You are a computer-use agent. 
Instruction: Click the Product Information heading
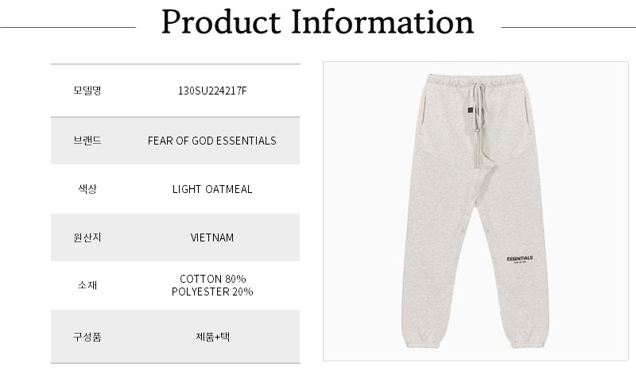317,23
